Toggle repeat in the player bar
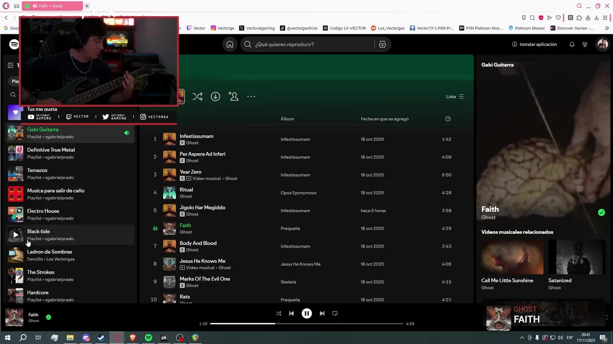 tap(335, 313)
